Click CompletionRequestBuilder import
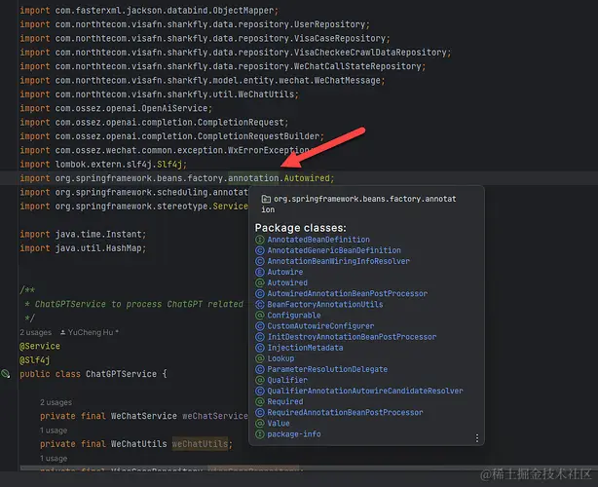This screenshot has width=598, height=487. 258,136
